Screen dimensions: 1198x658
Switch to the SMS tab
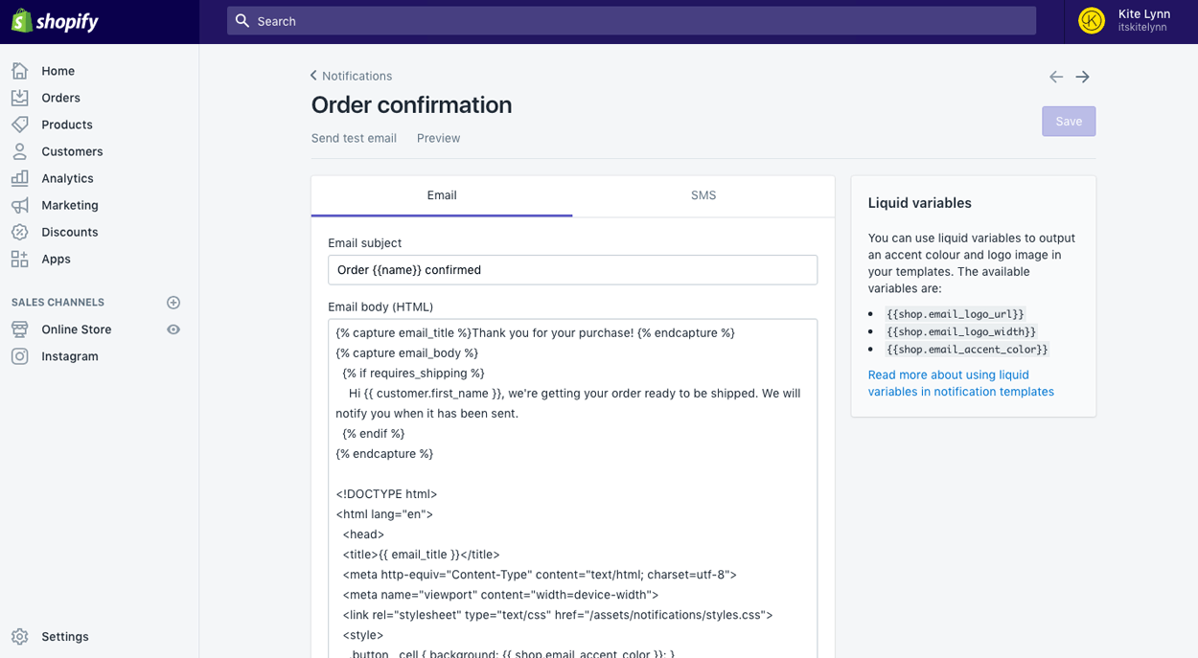(x=703, y=195)
